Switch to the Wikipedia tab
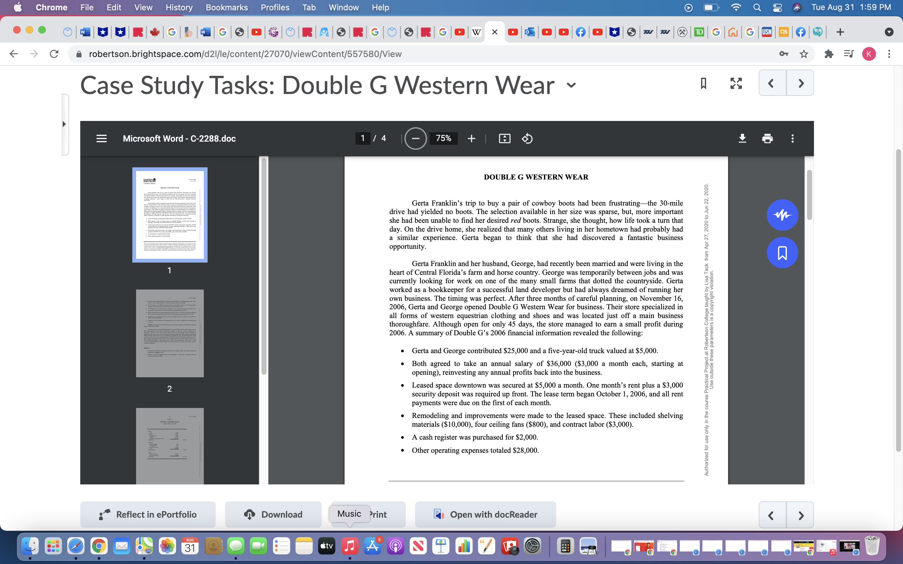 pyautogui.click(x=476, y=32)
